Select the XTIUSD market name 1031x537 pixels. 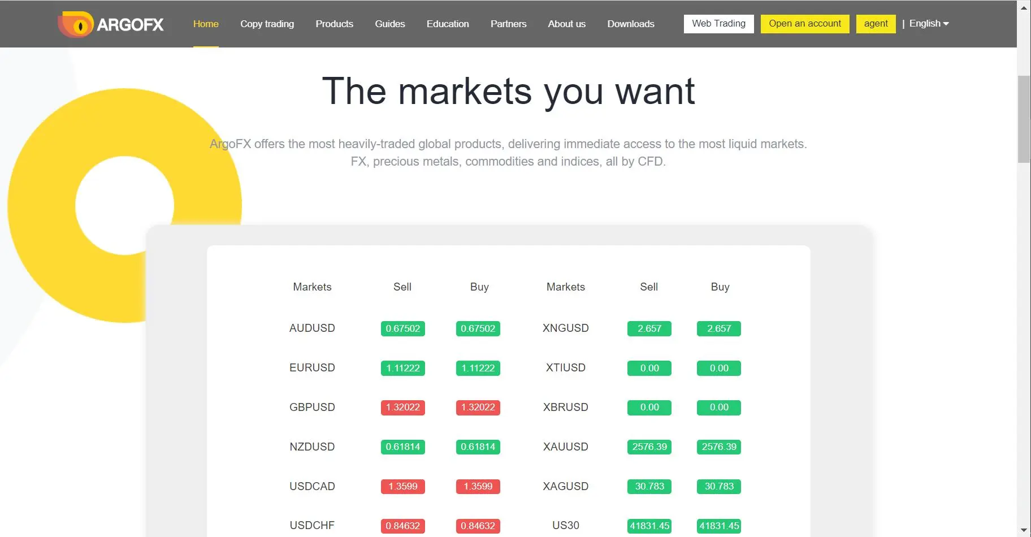click(x=565, y=368)
